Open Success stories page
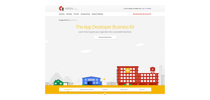Viewport: 210px width, 100px height. 85,14
